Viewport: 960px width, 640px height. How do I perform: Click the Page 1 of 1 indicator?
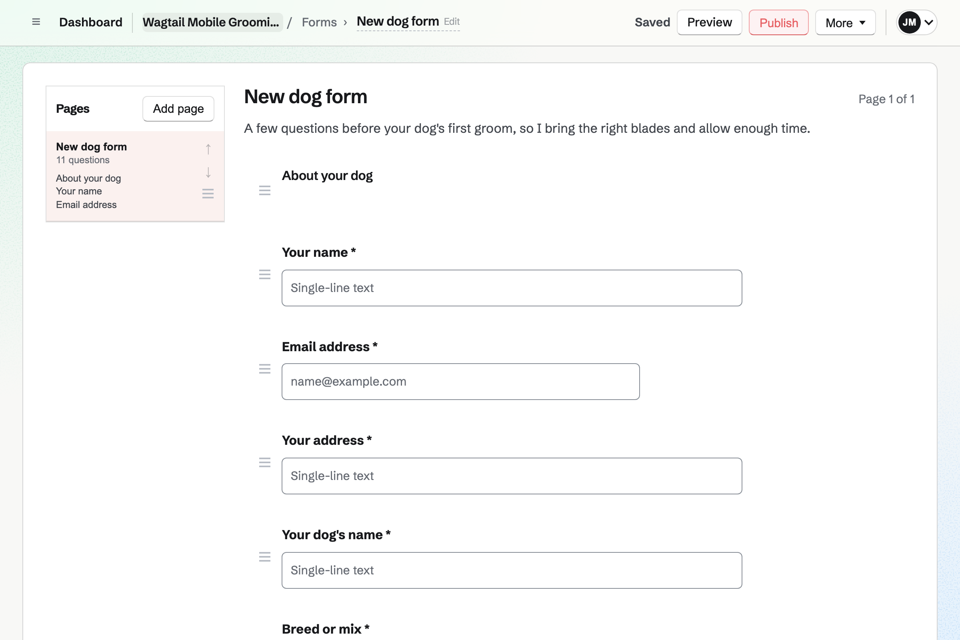pyautogui.click(x=886, y=99)
